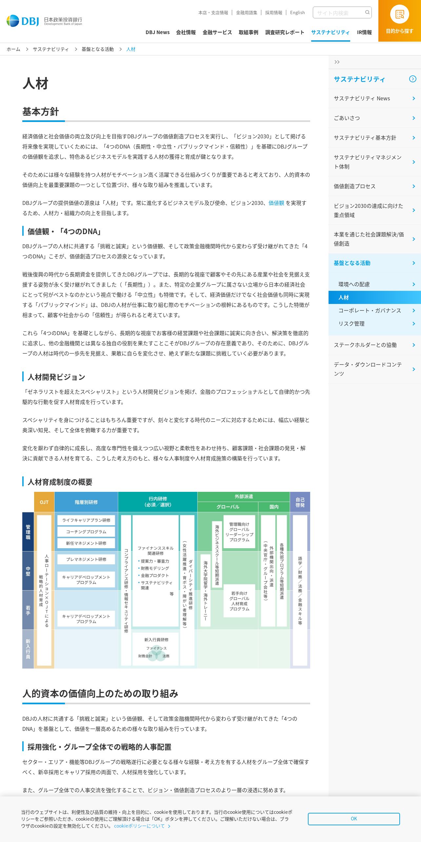Switch to the English site

297,13
